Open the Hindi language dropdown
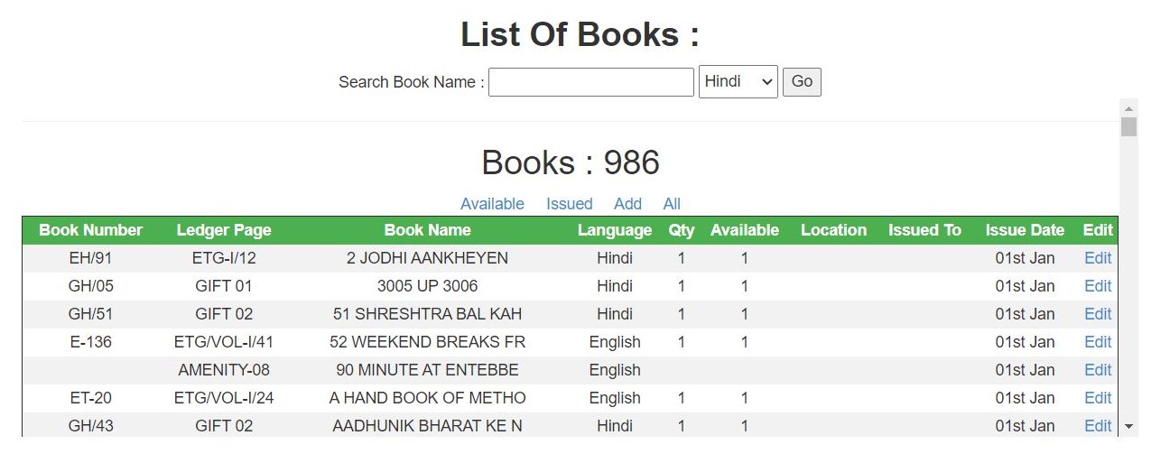 coord(738,81)
